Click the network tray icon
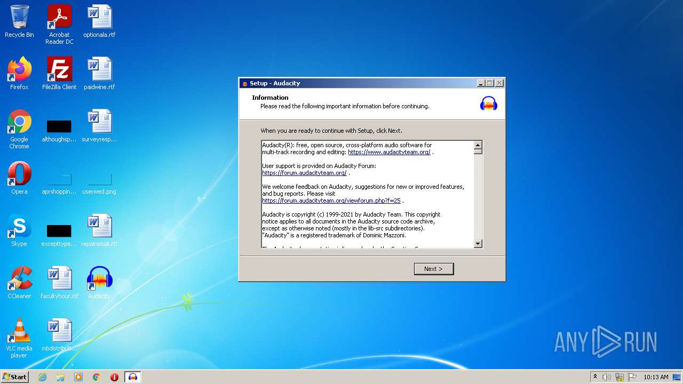 pos(620,377)
